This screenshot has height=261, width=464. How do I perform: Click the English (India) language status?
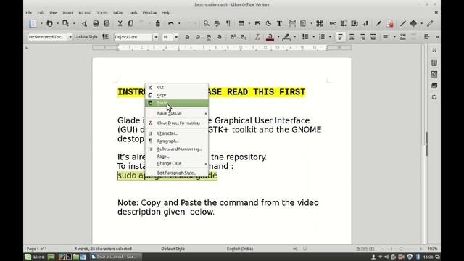tap(240, 249)
